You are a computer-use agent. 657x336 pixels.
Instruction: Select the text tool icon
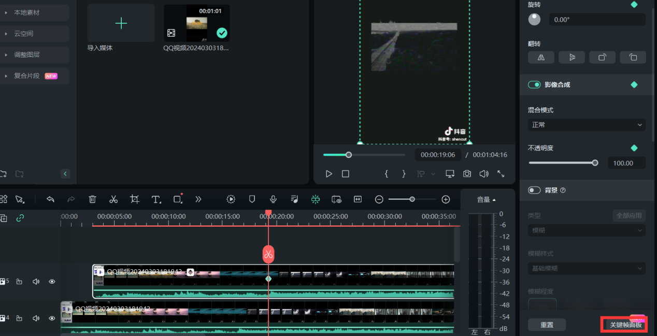coord(156,199)
